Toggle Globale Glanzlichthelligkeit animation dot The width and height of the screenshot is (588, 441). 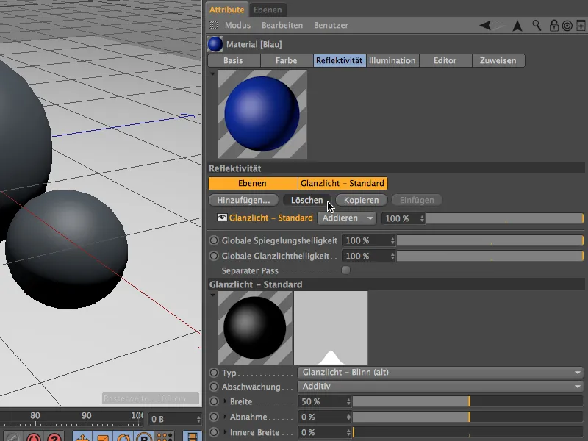pos(214,256)
